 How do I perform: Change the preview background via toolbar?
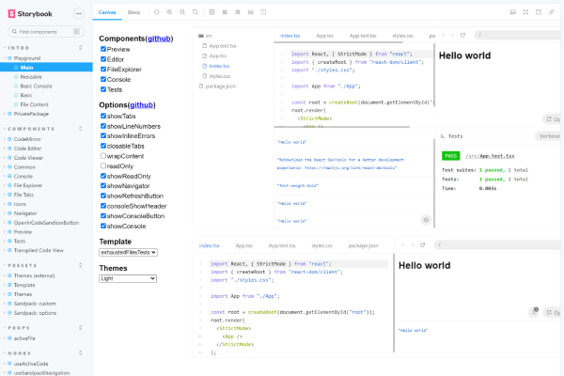(211, 12)
